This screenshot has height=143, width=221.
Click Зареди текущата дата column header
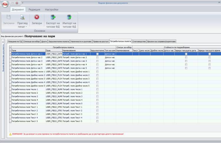click(186, 51)
